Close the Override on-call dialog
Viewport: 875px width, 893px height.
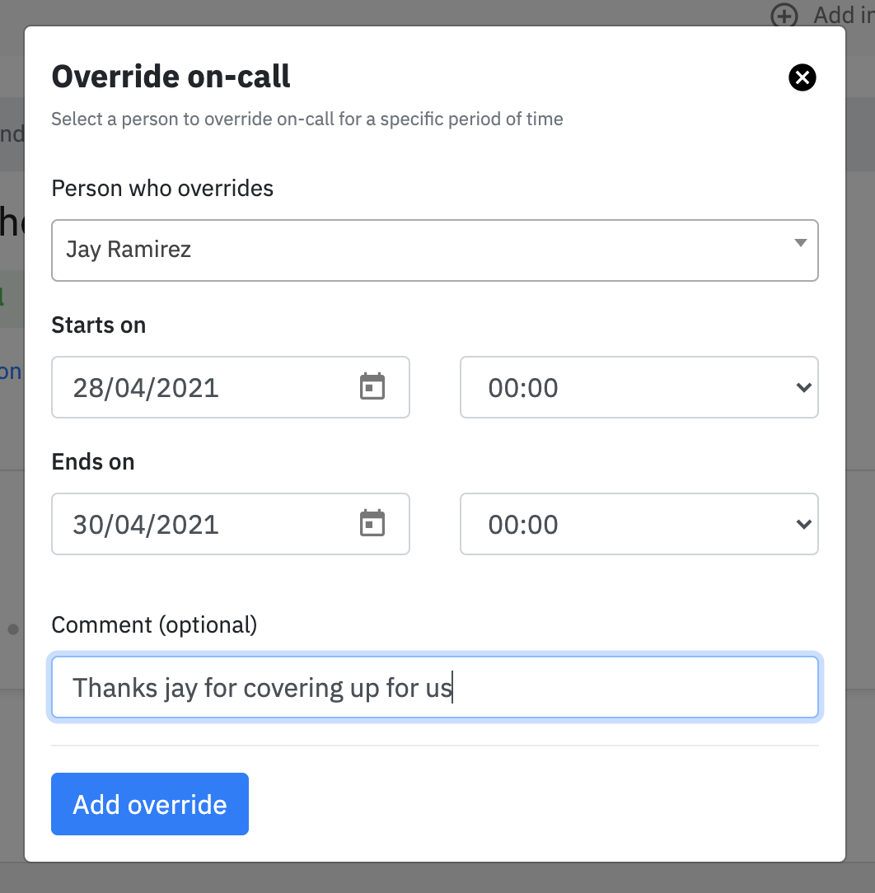802,77
